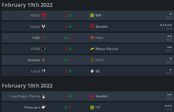Open the MOUZ vs NIP 0-2 score
This screenshot has width=174, height=112.
point(68,15)
